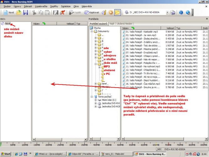Toggle the file browser folder icon

coord(117,13)
